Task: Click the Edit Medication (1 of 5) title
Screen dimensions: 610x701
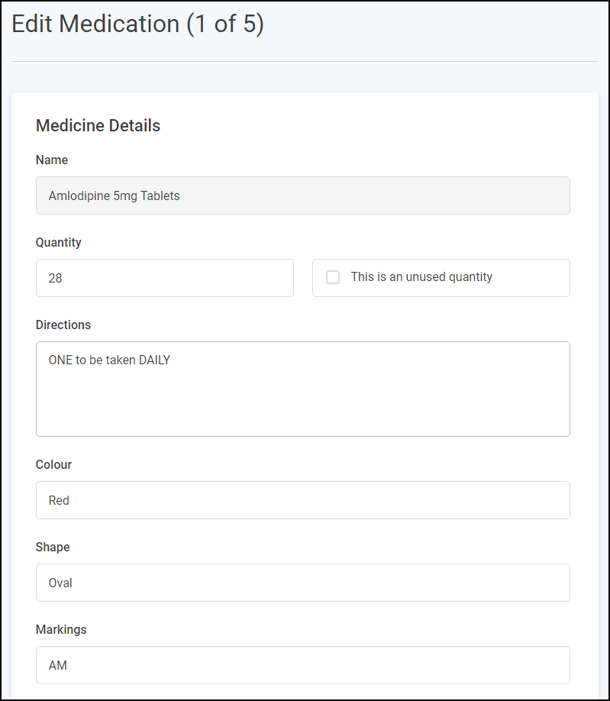Action: [x=137, y=24]
